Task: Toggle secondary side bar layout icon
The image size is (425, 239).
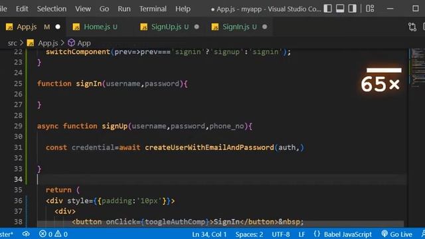Action: pos(353,9)
